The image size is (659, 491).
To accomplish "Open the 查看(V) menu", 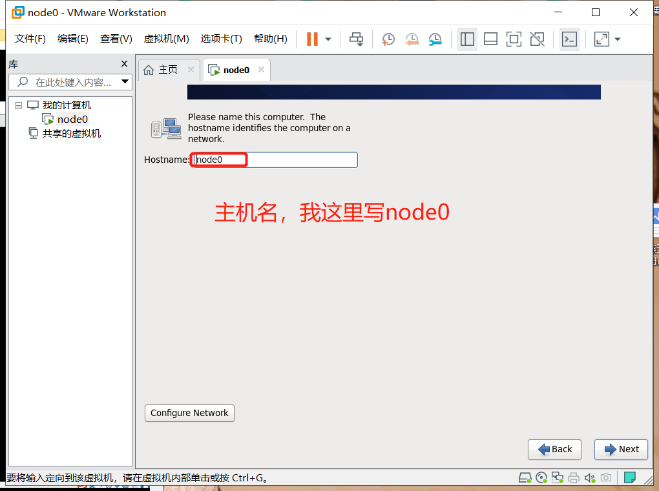I will [116, 39].
